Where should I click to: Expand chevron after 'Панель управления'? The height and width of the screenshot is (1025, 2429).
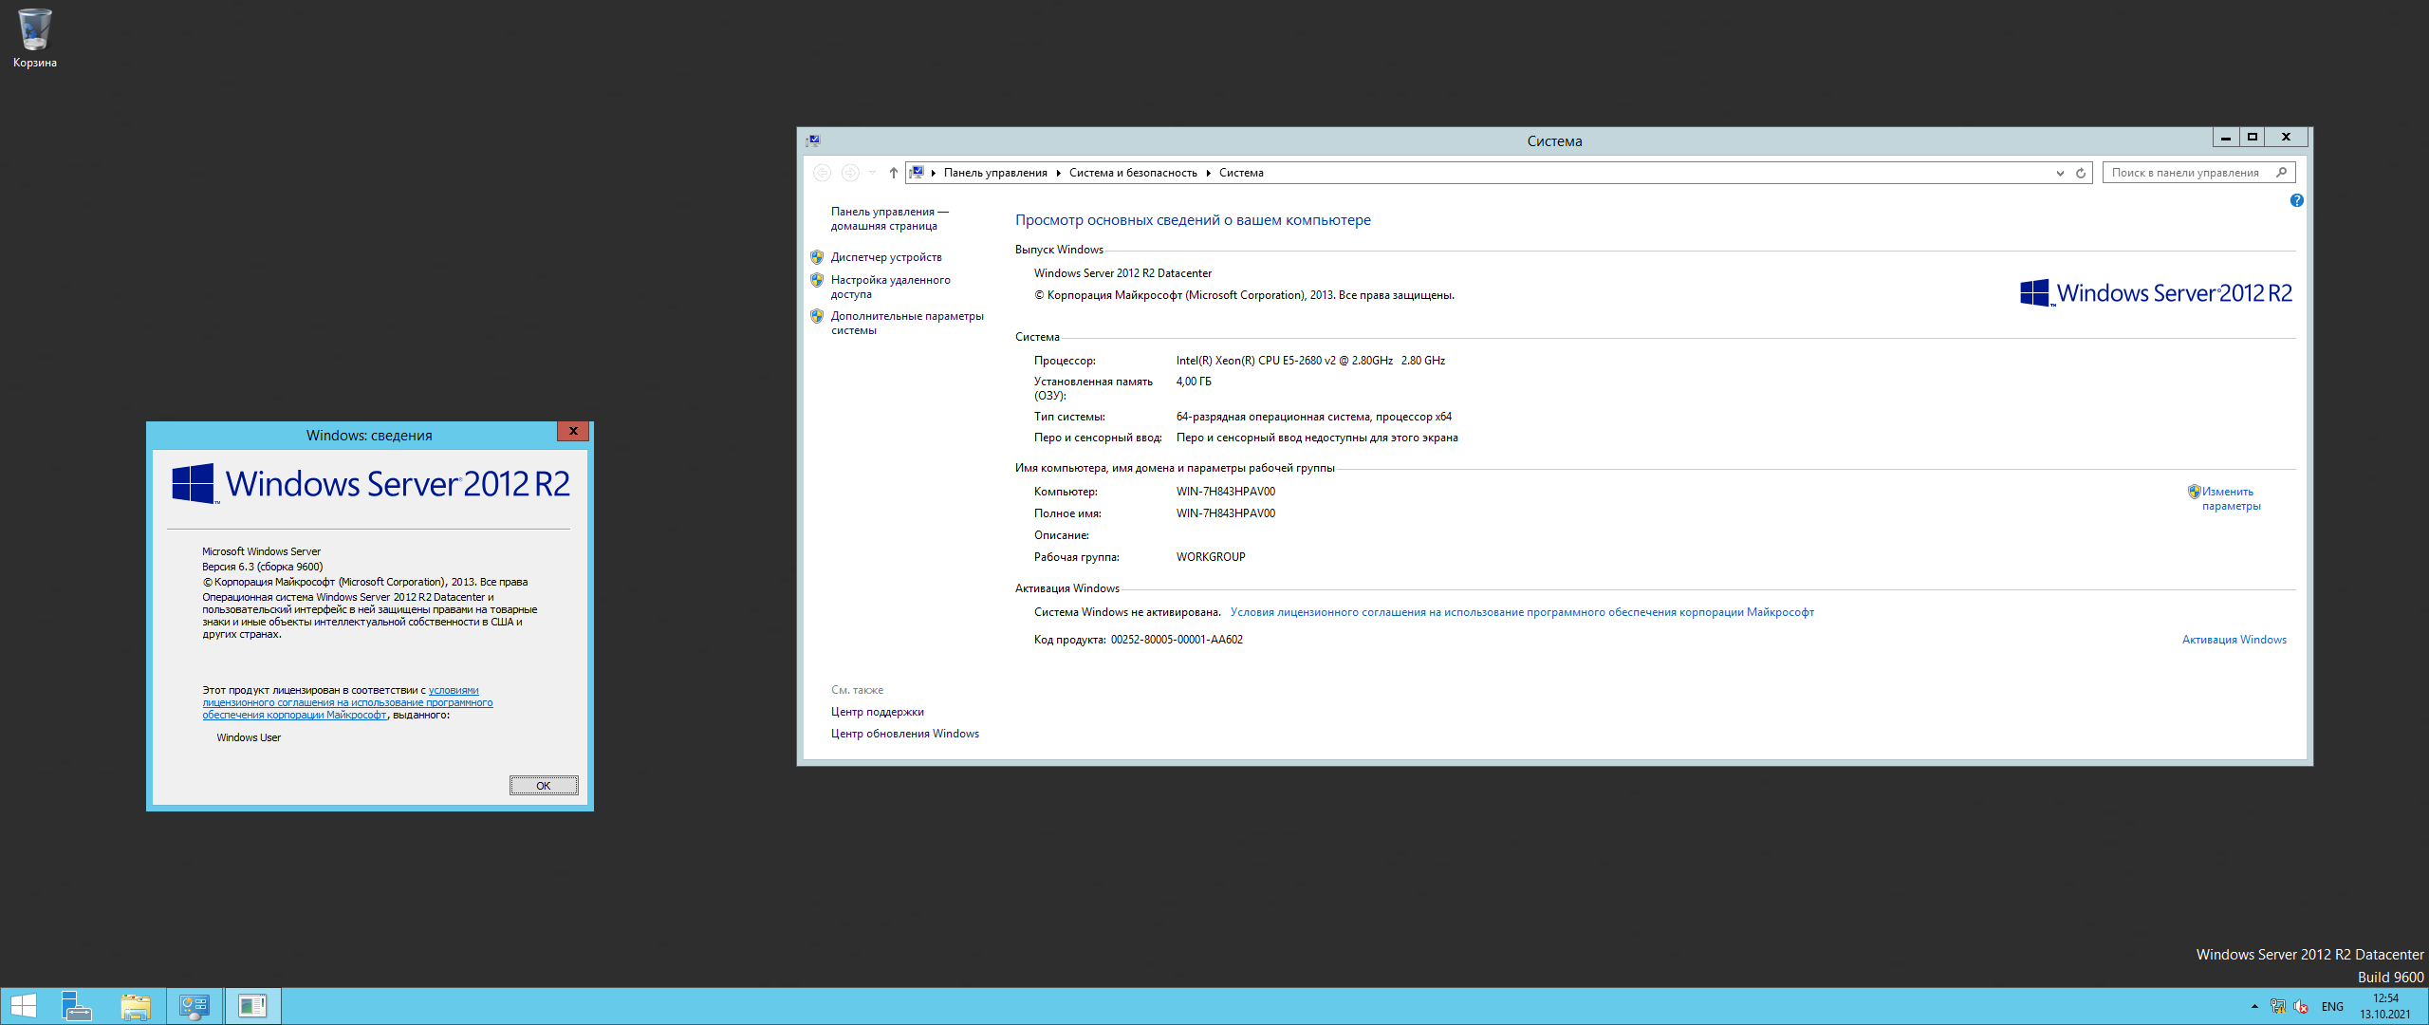(1058, 173)
